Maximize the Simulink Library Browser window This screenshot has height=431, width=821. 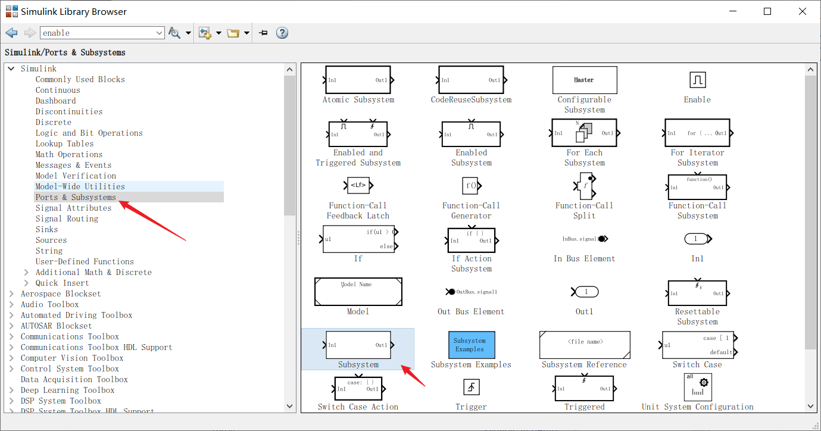click(767, 11)
